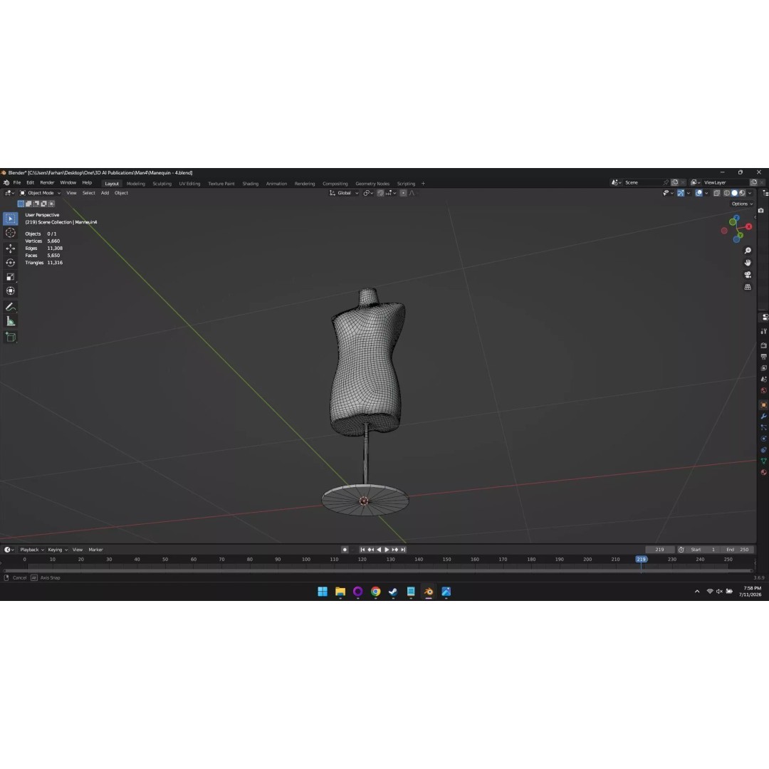Click the Blender logo menu icon

point(6,182)
